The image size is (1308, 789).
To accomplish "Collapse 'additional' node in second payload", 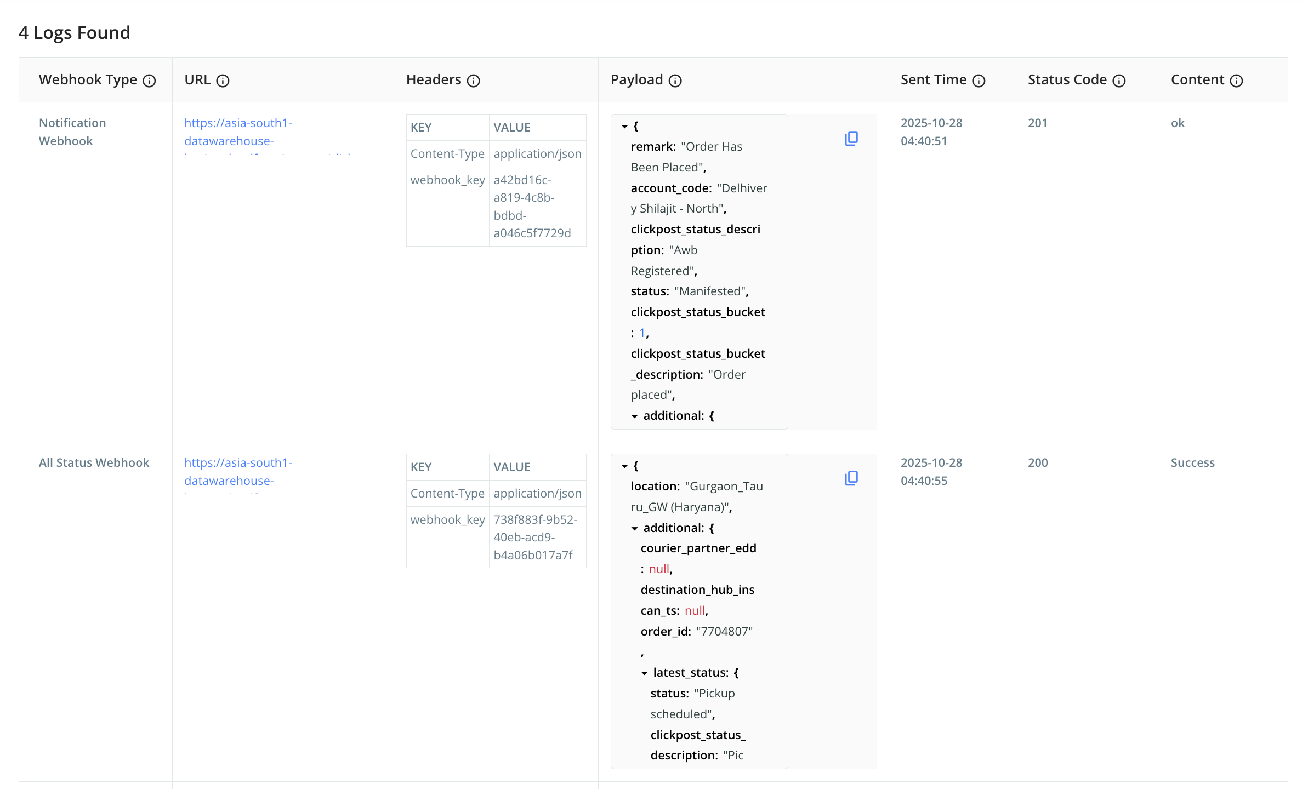I will click(x=634, y=529).
